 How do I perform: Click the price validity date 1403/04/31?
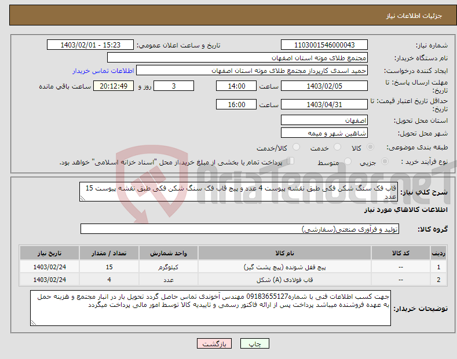324,104
